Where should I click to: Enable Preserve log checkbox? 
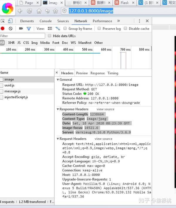click(x=99, y=28)
